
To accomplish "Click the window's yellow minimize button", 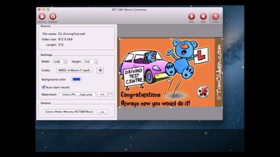I will (x=43, y=10).
